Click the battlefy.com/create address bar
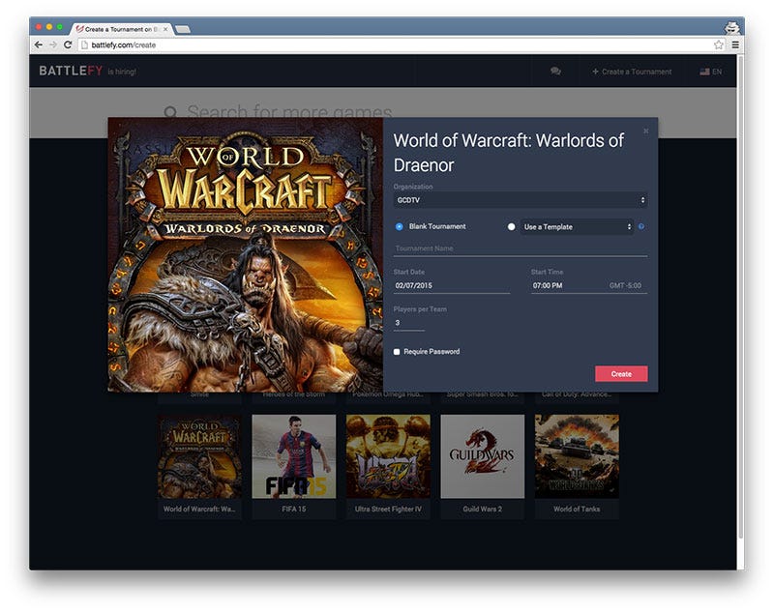 400,44
